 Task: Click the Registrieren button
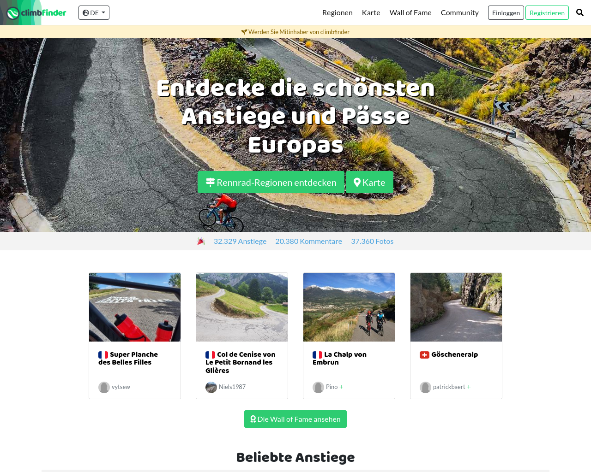[x=547, y=12]
